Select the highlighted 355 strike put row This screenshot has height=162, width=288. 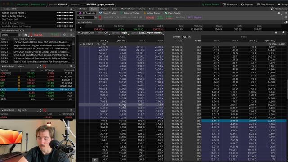[x=244, y=121]
